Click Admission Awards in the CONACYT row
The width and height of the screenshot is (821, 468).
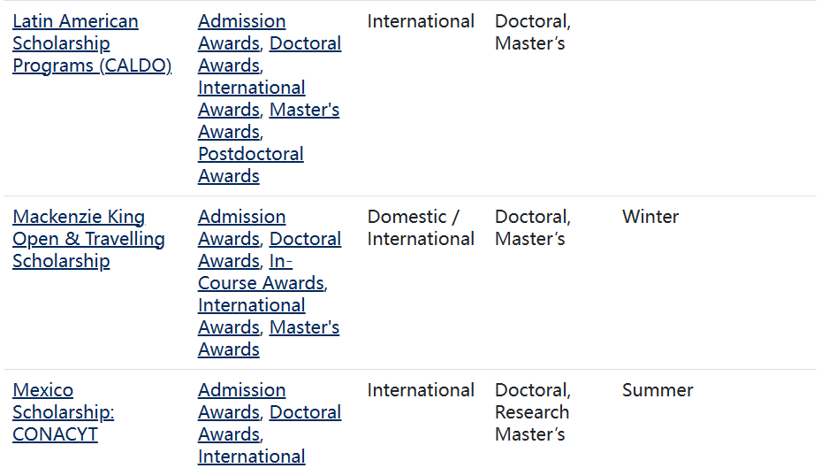[x=241, y=390]
